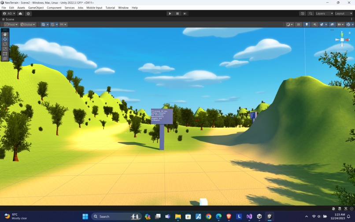355x222 pixels.
Task: Click the Scene gizmo red X axis
Action: (x=347, y=40)
